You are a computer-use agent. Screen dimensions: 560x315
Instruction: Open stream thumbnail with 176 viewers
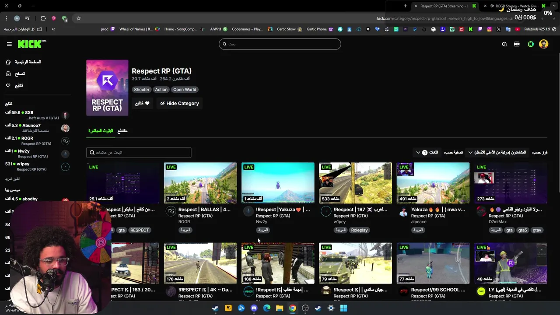coord(200,263)
